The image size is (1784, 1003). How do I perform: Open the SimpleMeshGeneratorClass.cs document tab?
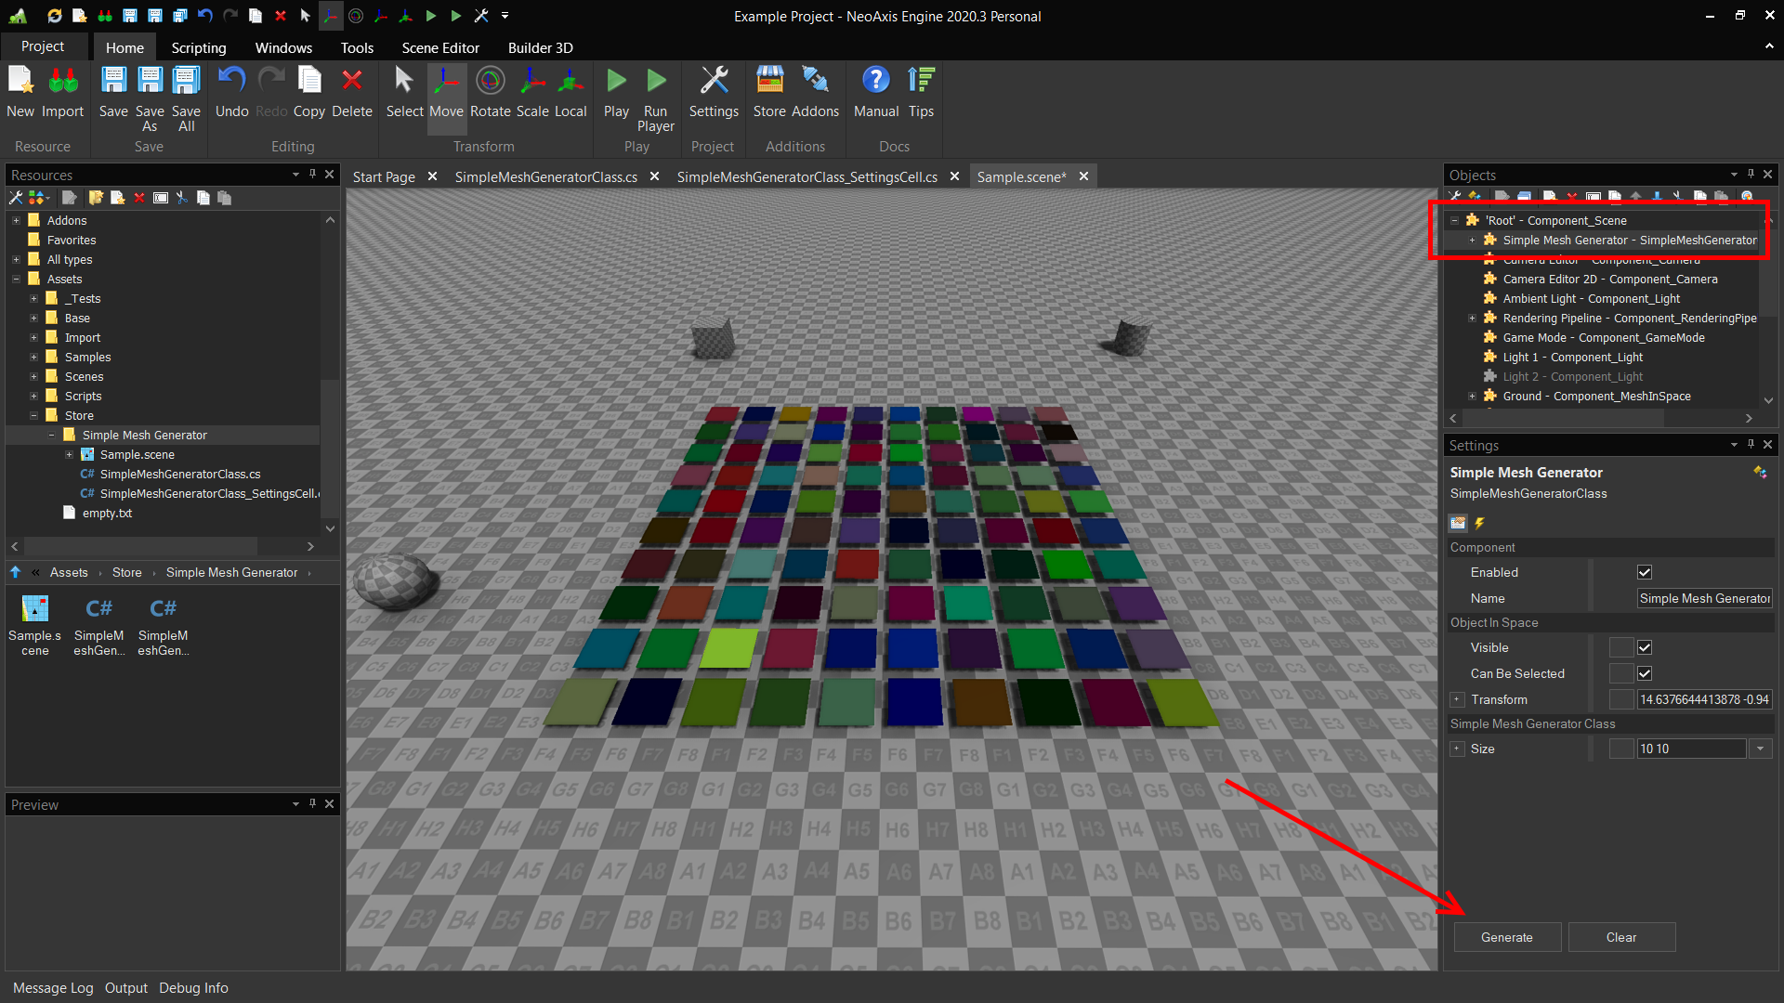[545, 176]
